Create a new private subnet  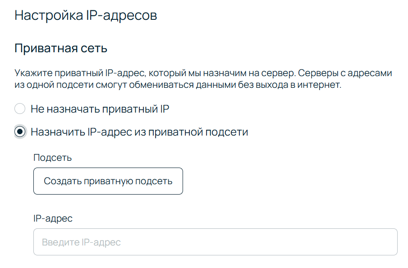tap(108, 181)
